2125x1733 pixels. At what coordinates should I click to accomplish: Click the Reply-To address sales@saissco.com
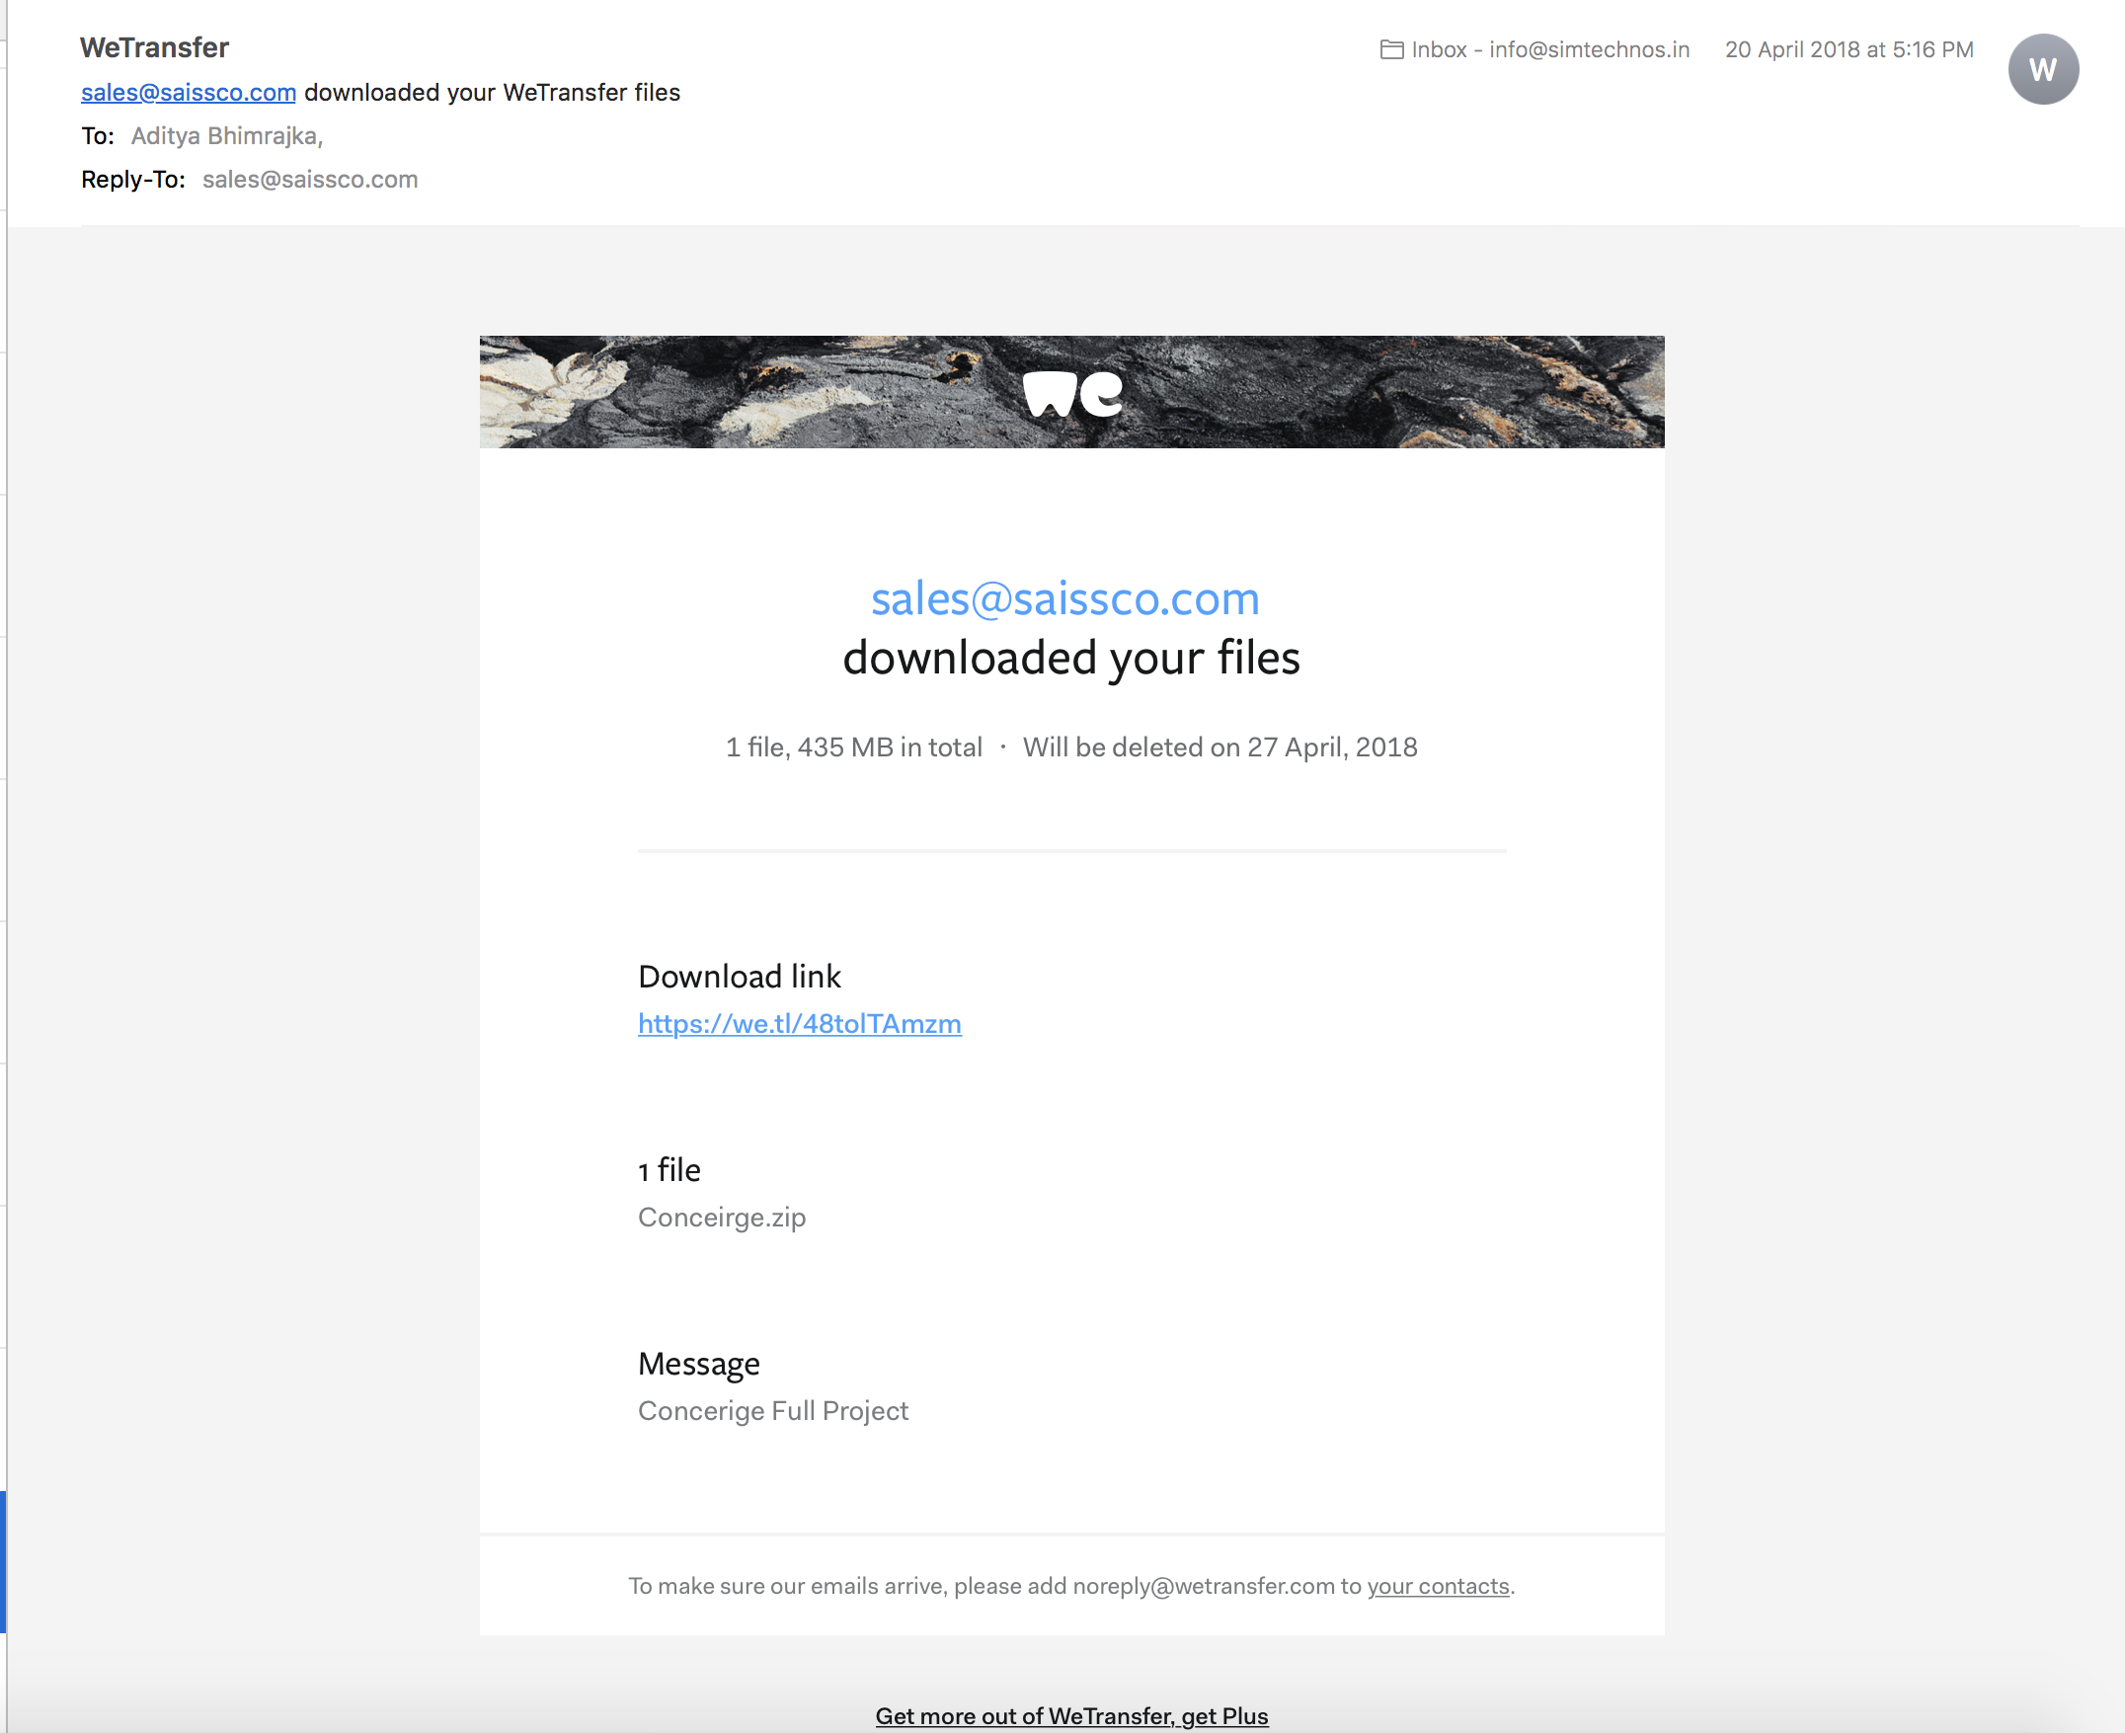pos(310,180)
